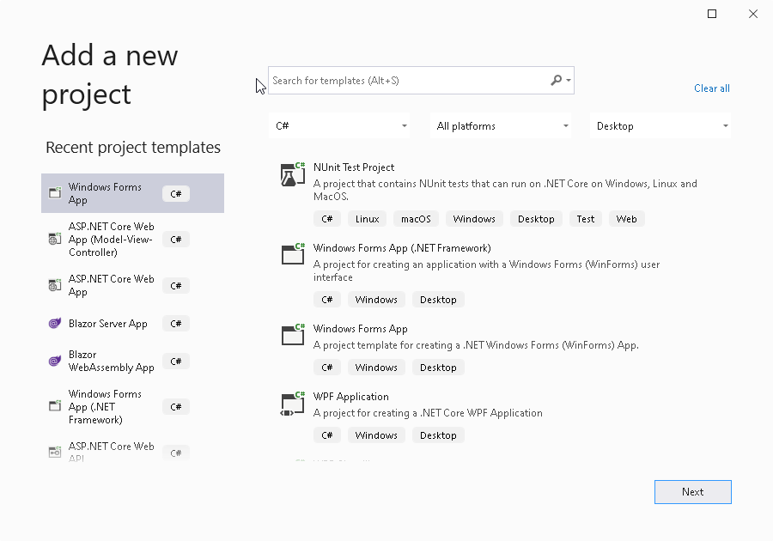This screenshot has height=541, width=773.
Task: Click the C# tag under NUnit Test Project
Action: pyautogui.click(x=327, y=219)
